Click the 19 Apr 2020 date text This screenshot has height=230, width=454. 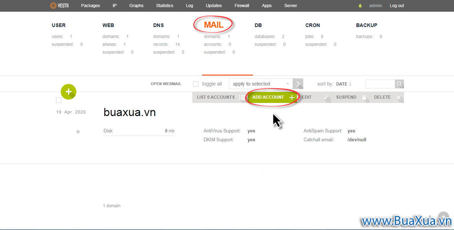click(71, 112)
